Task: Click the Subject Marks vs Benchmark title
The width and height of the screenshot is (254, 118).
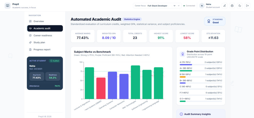Action: (92, 52)
